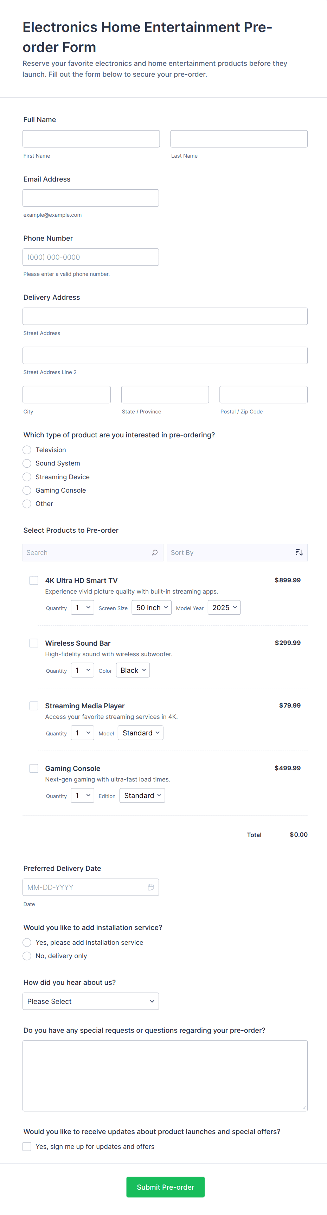Click the Sort By sort-order icon
The width and height of the screenshot is (327, 1215).
click(x=299, y=552)
